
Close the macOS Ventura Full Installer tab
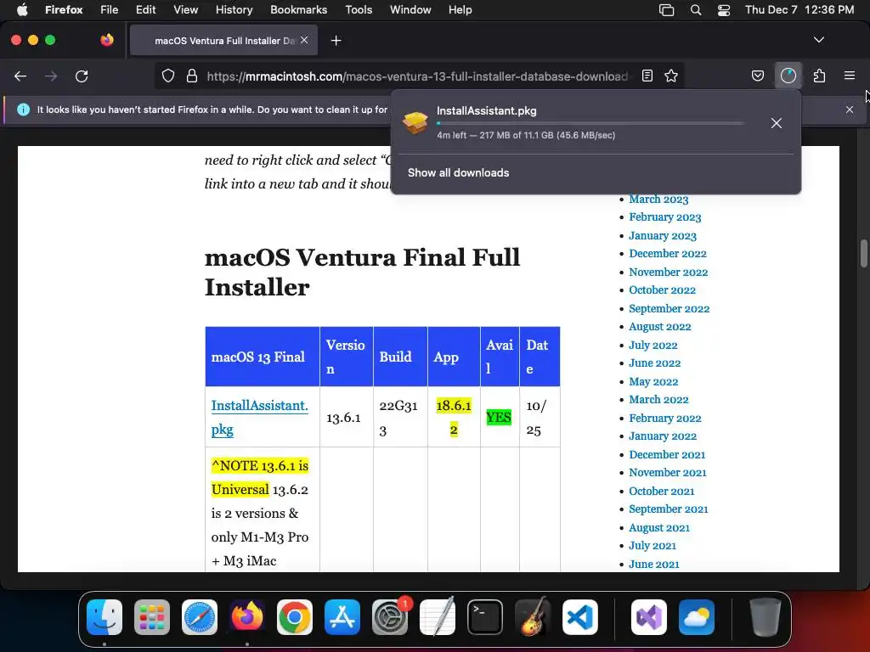[304, 40]
